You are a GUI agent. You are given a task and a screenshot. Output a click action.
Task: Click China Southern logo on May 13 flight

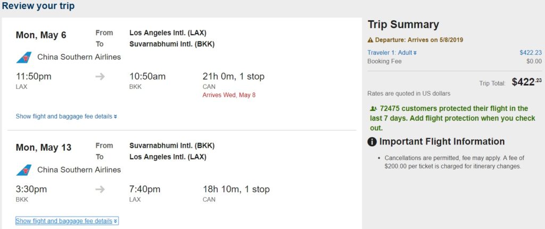coord(23,170)
